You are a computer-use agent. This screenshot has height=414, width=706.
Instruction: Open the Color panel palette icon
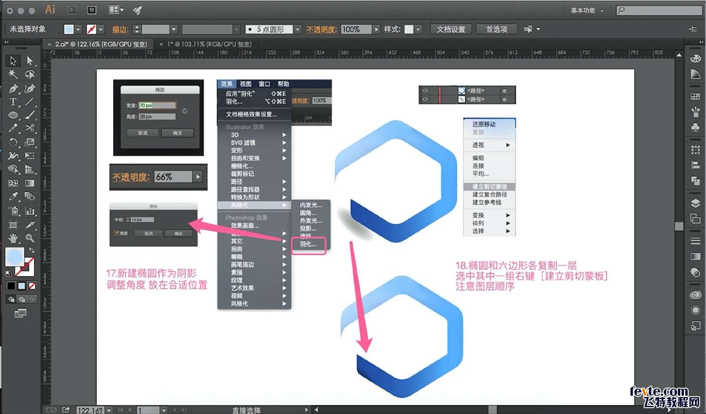point(695,59)
